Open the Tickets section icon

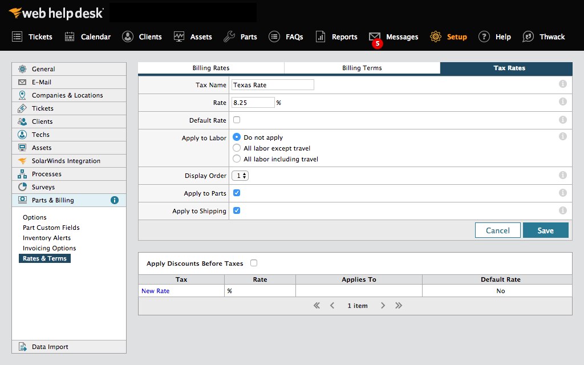[x=17, y=36]
